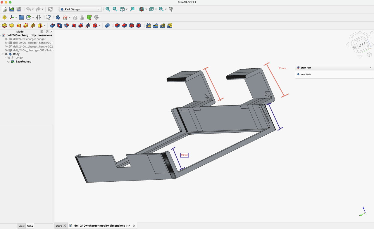
Task: Select the Additive Helix tool
Action: (x=33, y=26)
